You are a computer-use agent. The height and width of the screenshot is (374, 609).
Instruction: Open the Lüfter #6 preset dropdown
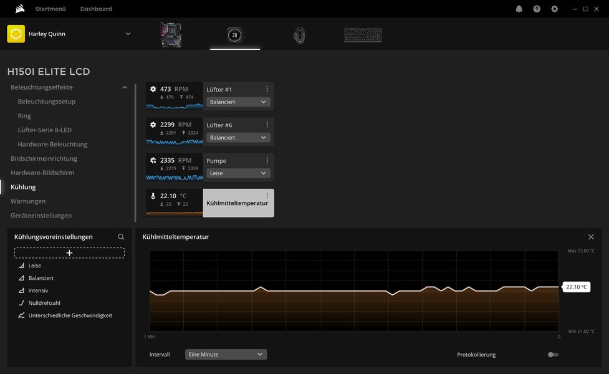coord(239,138)
